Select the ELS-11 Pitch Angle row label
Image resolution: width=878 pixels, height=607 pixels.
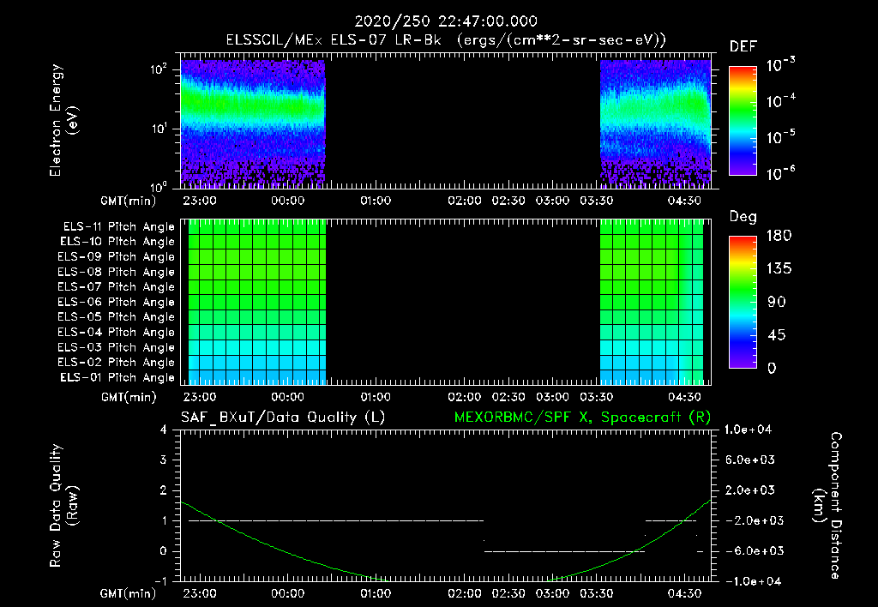[118, 227]
